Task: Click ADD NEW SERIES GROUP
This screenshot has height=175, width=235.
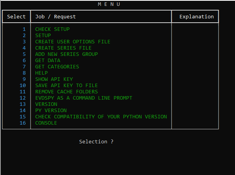Action: (67, 54)
